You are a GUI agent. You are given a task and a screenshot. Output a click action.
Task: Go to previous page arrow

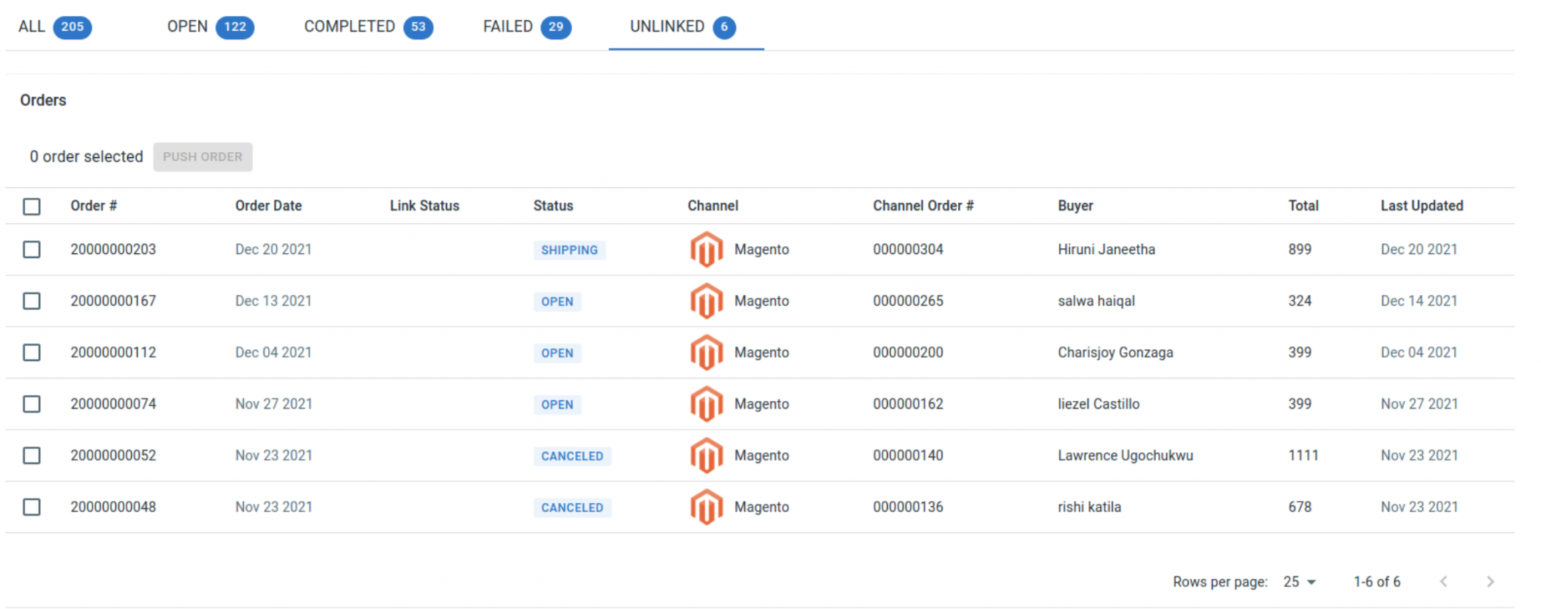1443,581
